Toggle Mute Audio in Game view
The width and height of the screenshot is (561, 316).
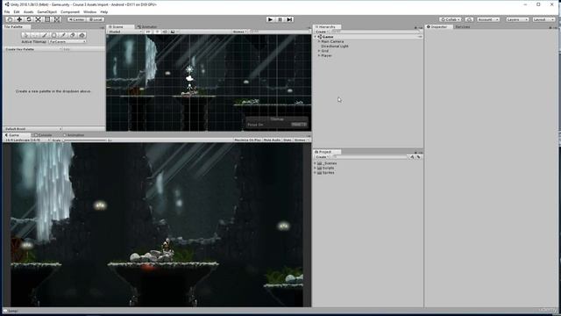point(272,140)
